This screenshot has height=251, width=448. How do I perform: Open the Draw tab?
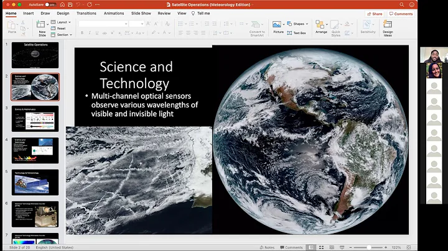pyautogui.click(x=45, y=14)
